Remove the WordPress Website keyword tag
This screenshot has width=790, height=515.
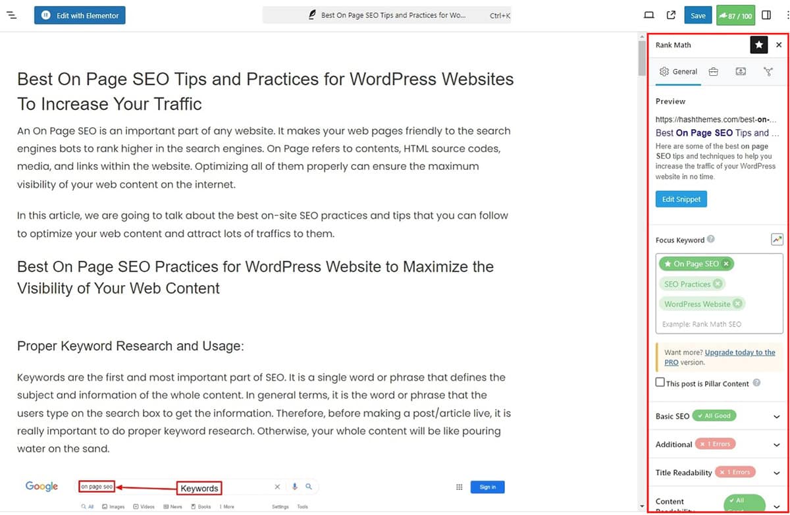[737, 304]
